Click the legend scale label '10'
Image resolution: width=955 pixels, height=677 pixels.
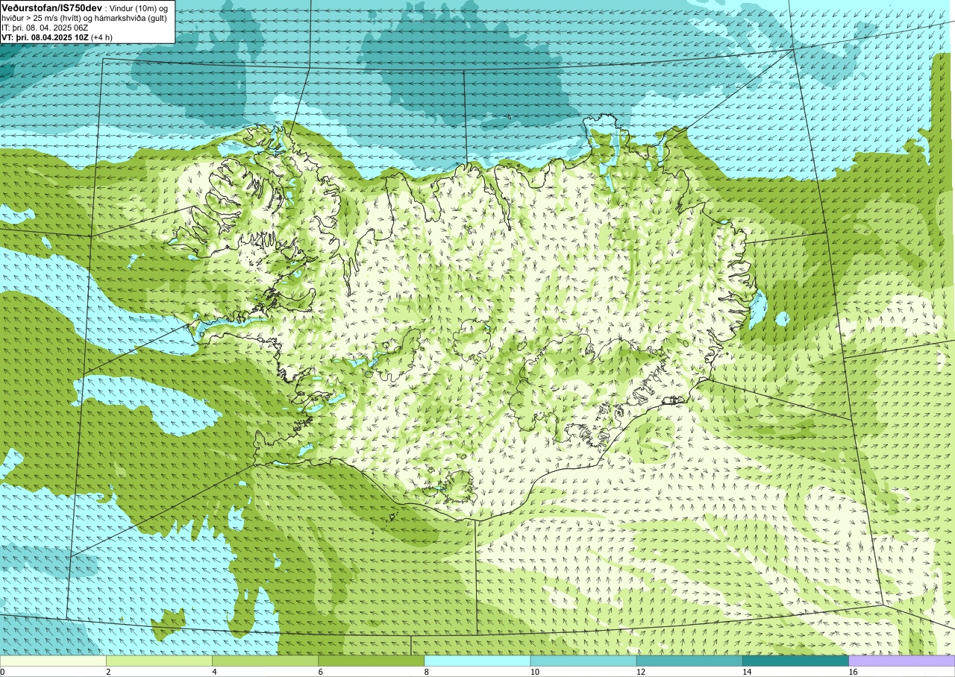point(535,672)
